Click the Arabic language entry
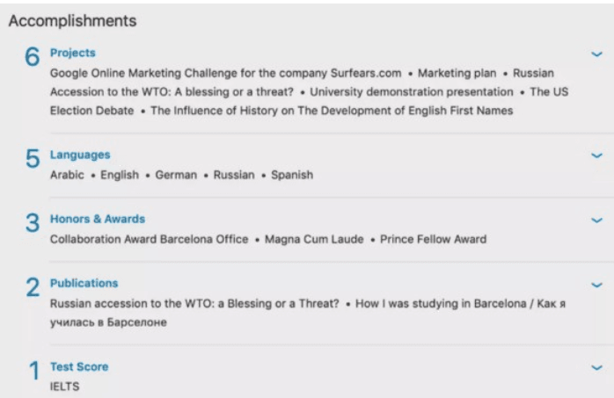Screen dimensions: 614x398 (67, 175)
